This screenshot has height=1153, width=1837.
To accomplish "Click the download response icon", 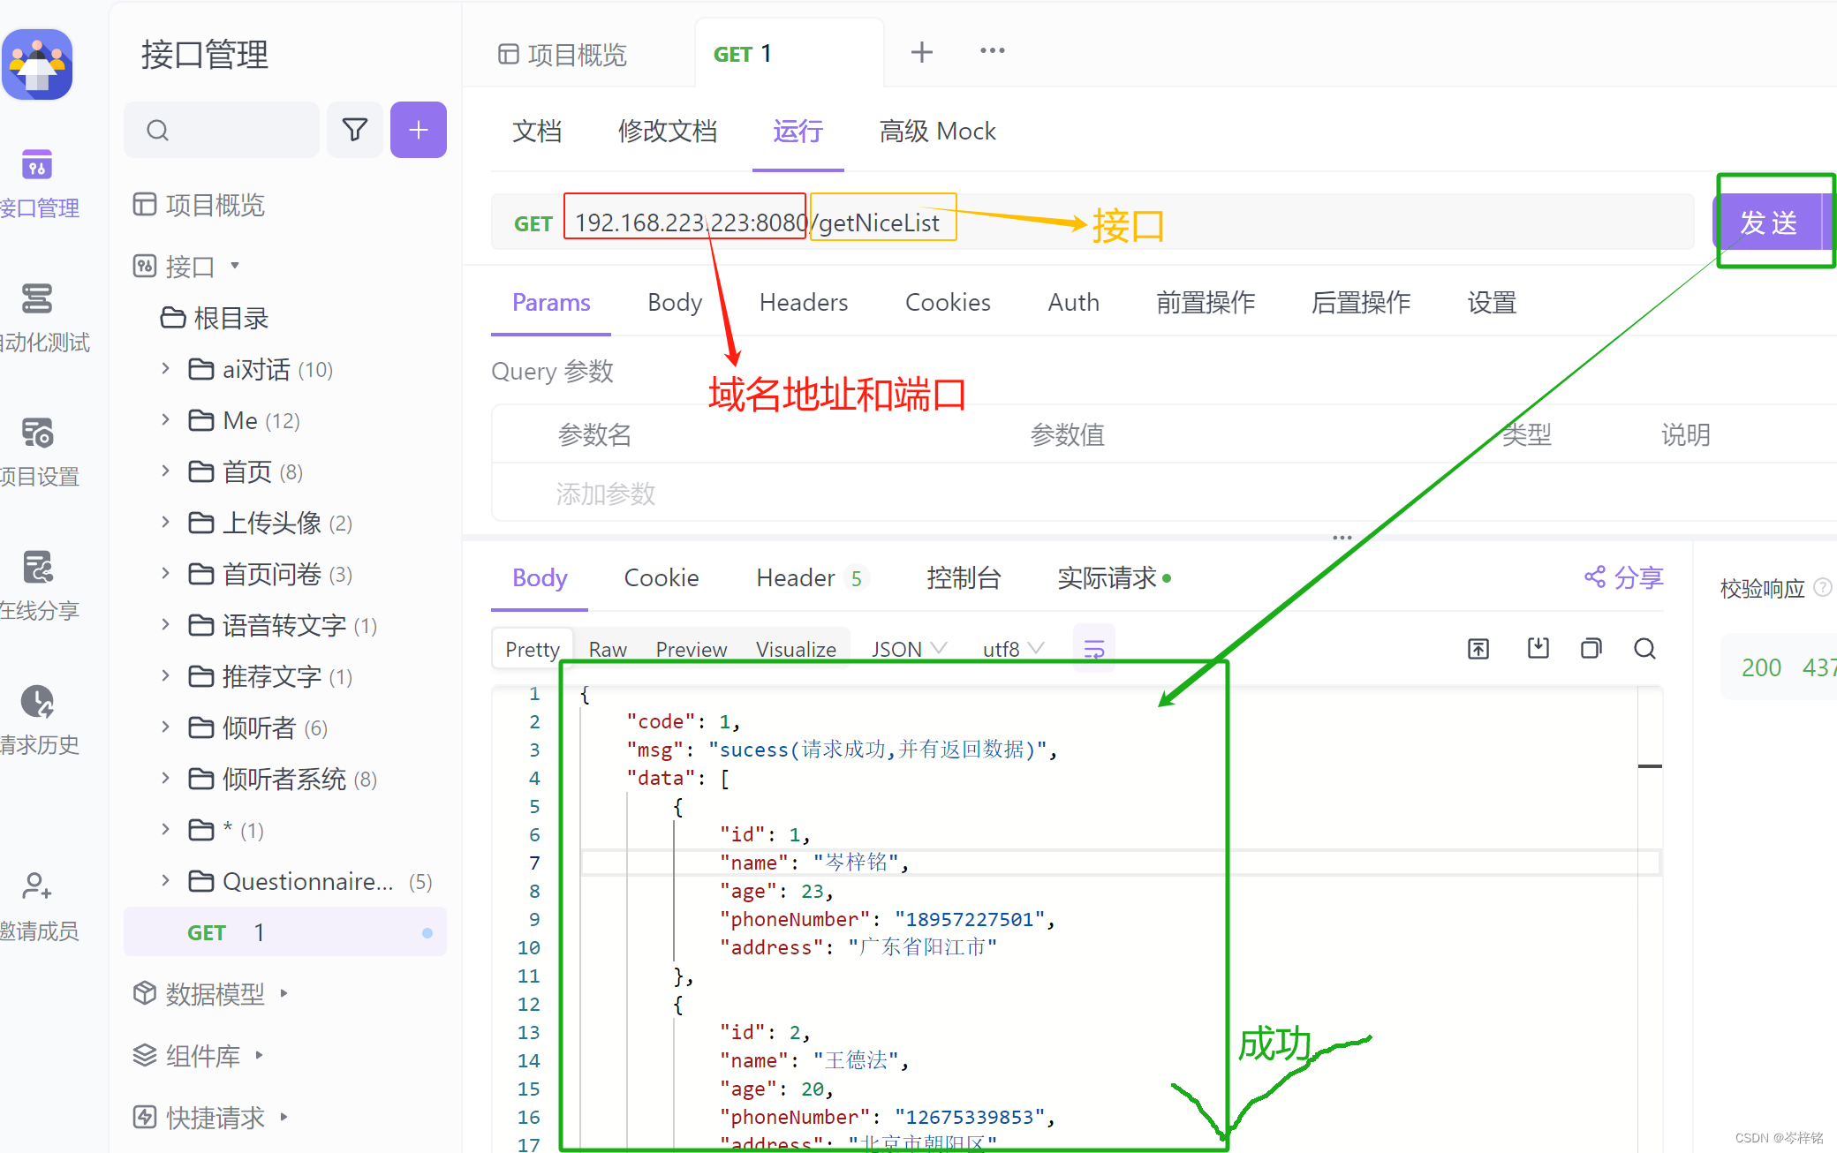I will (1538, 649).
